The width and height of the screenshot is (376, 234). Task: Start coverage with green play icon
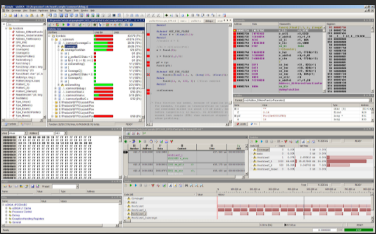point(63,24)
